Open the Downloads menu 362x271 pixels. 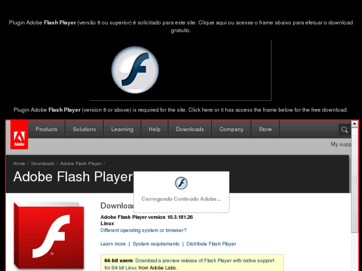tap(190, 129)
